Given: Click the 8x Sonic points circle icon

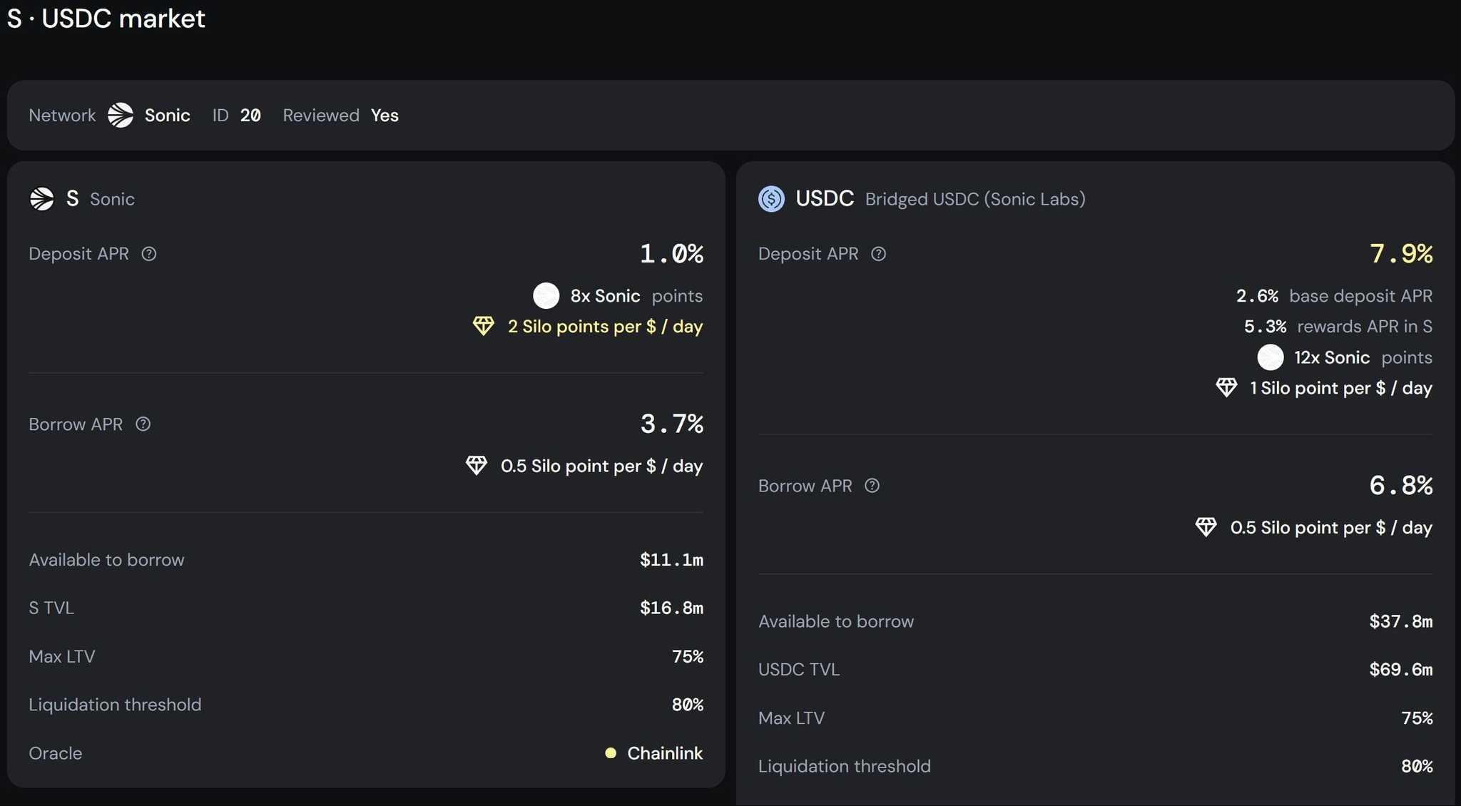Looking at the screenshot, I should point(546,296).
